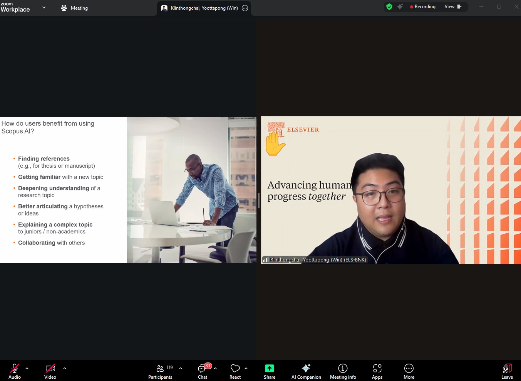The image size is (521, 381).
Task: Leave the meeting
Action: click(x=507, y=371)
